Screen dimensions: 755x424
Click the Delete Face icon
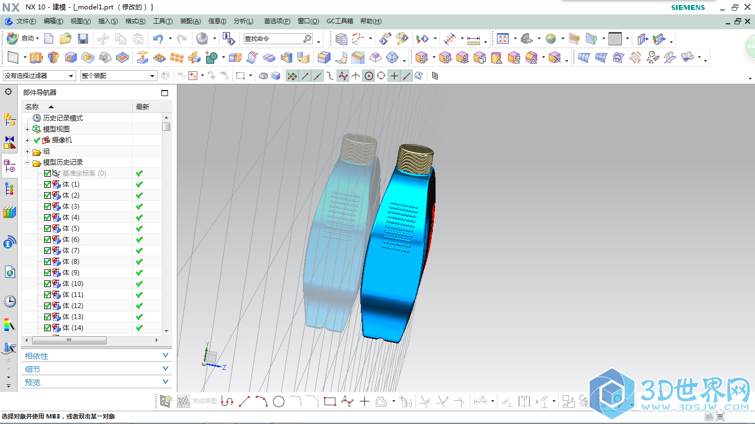point(555,57)
